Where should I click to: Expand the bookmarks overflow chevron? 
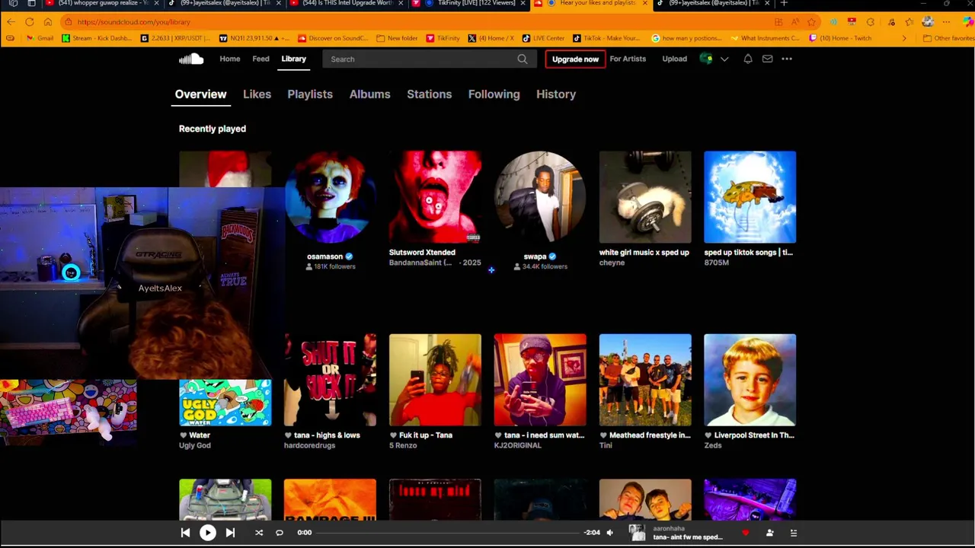(904, 38)
